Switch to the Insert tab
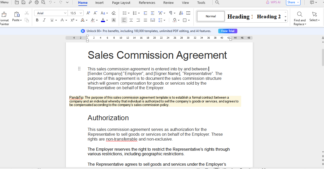Screen dimensions: 324x169 tap(99, 3)
